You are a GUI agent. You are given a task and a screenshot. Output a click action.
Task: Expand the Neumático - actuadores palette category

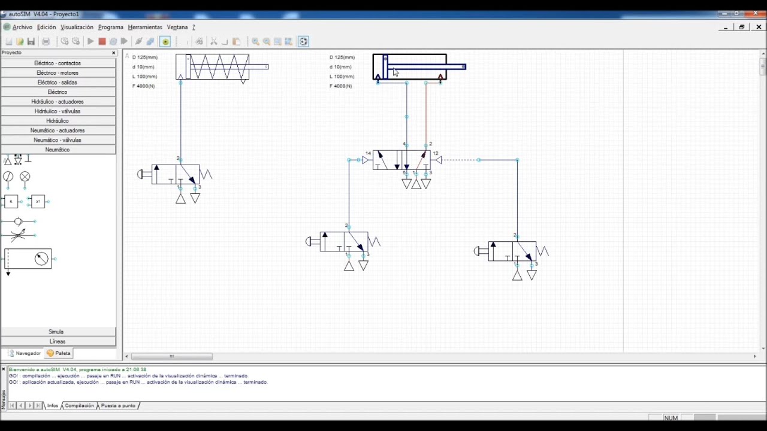(x=58, y=130)
